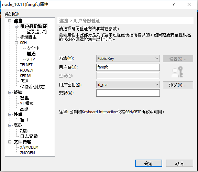The image size is (198, 172).
Task: Close the node_10.11 properties dialog
Action: (189, 4)
